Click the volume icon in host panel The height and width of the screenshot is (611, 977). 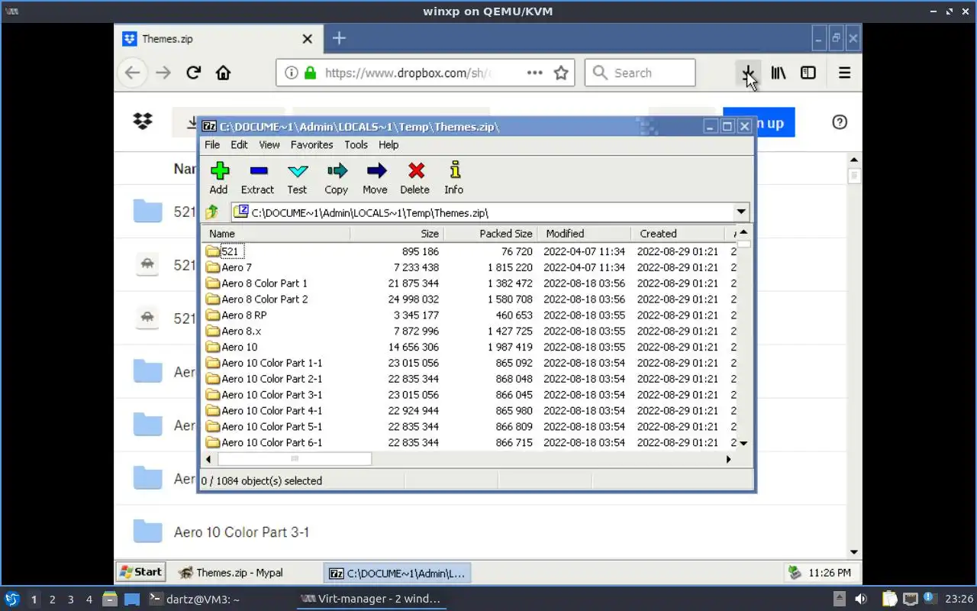(860, 599)
